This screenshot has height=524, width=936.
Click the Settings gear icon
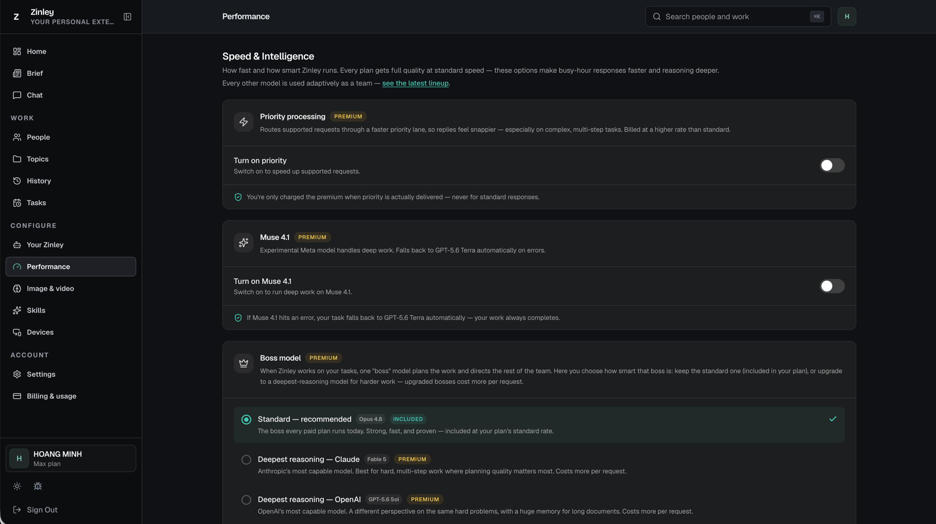click(x=17, y=374)
